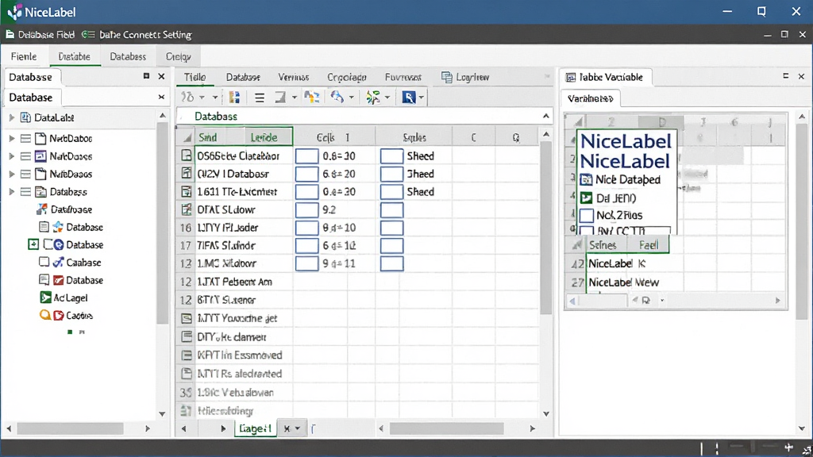Click the plus icon in the status bar

click(x=788, y=447)
